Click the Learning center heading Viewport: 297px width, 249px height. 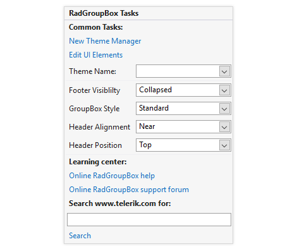click(98, 162)
